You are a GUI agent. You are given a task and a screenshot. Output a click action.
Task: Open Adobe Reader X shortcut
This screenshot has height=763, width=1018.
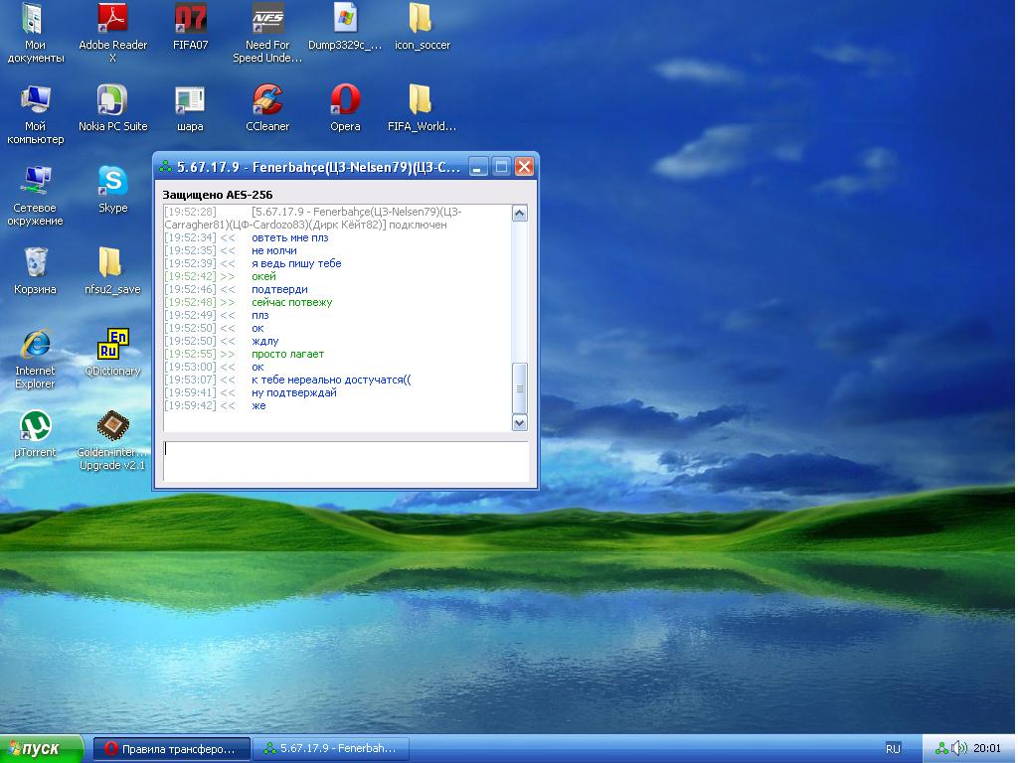(112, 19)
